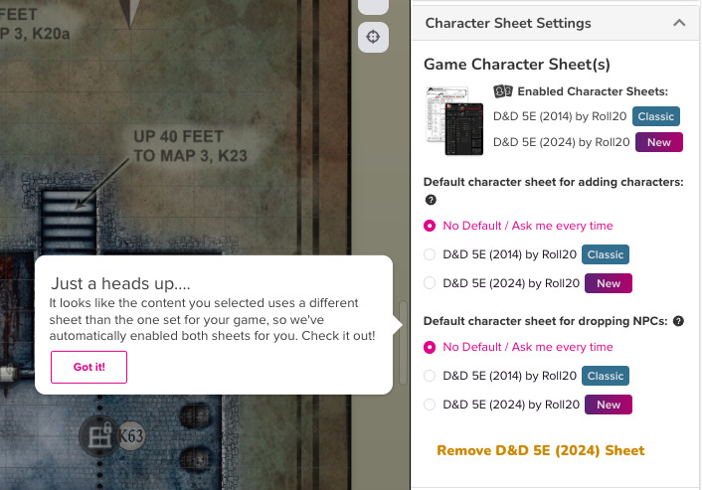Select D&D 5E (2014) for dropping NPCs

(x=430, y=376)
